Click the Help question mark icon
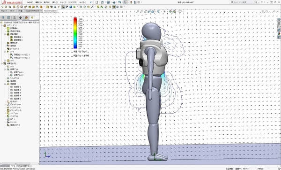Viewport: 281px width, 170px height. pos(262,2)
